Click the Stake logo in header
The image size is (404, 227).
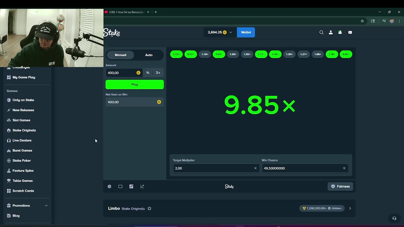[x=112, y=32]
